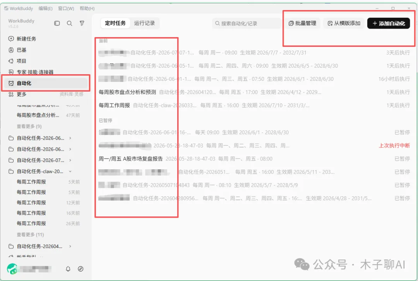Open the 窗口(W) menu
The height and width of the screenshot is (281, 418).
point(66,8)
